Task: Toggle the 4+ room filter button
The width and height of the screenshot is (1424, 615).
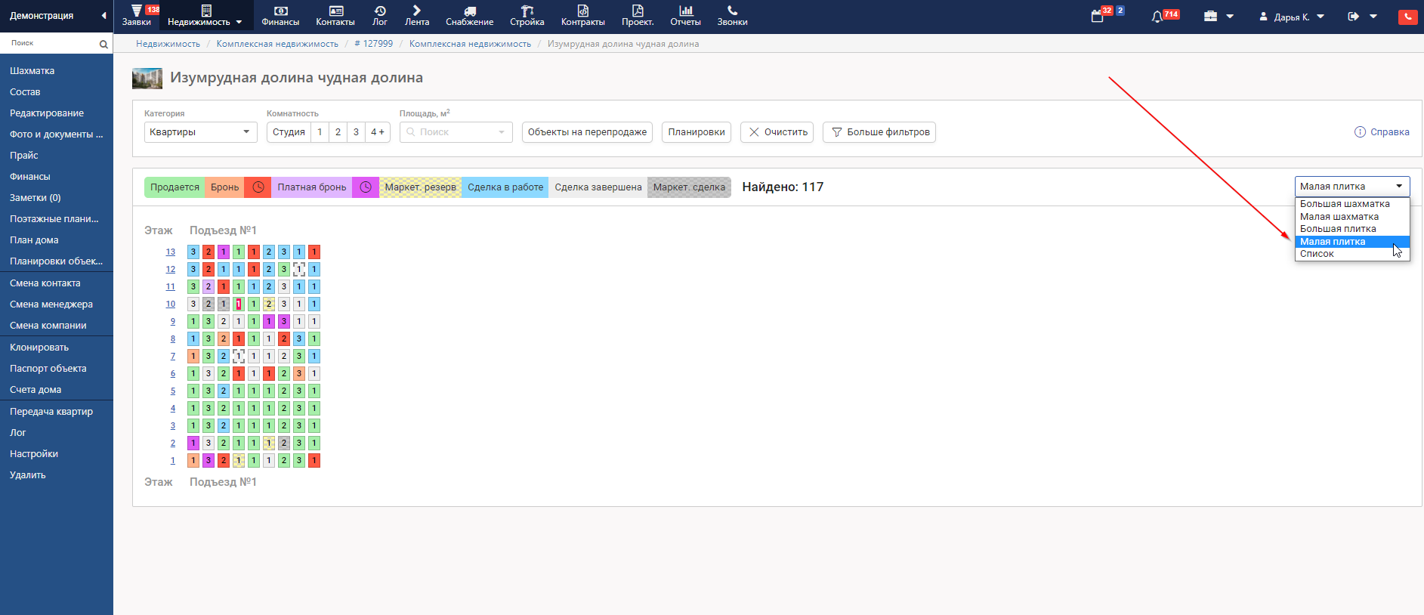Action: click(x=378, y=131)
